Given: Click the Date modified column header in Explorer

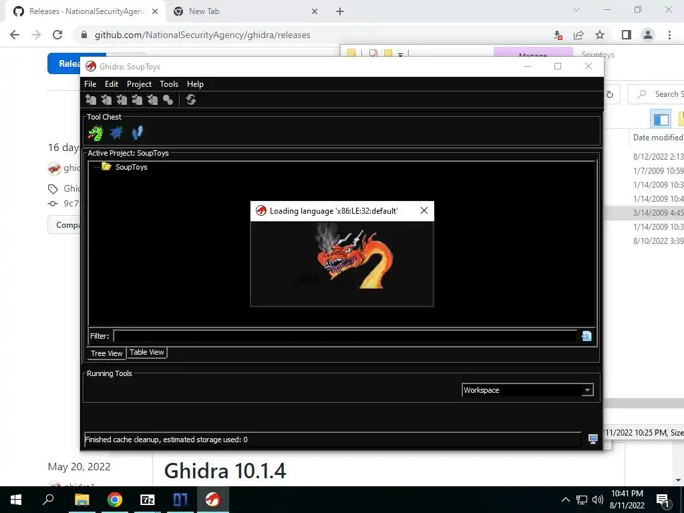Looking at the screenshot, I should tap(658, 138).
